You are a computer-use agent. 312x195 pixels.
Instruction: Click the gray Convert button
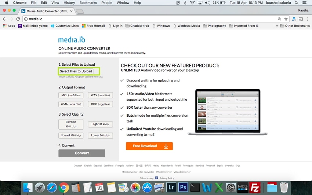pyautogui.click(x=82, y=153)
